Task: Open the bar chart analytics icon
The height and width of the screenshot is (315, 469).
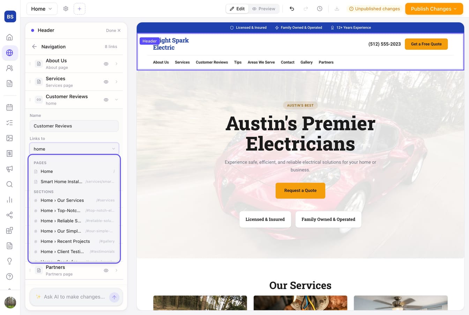Action: pos(10,200)
